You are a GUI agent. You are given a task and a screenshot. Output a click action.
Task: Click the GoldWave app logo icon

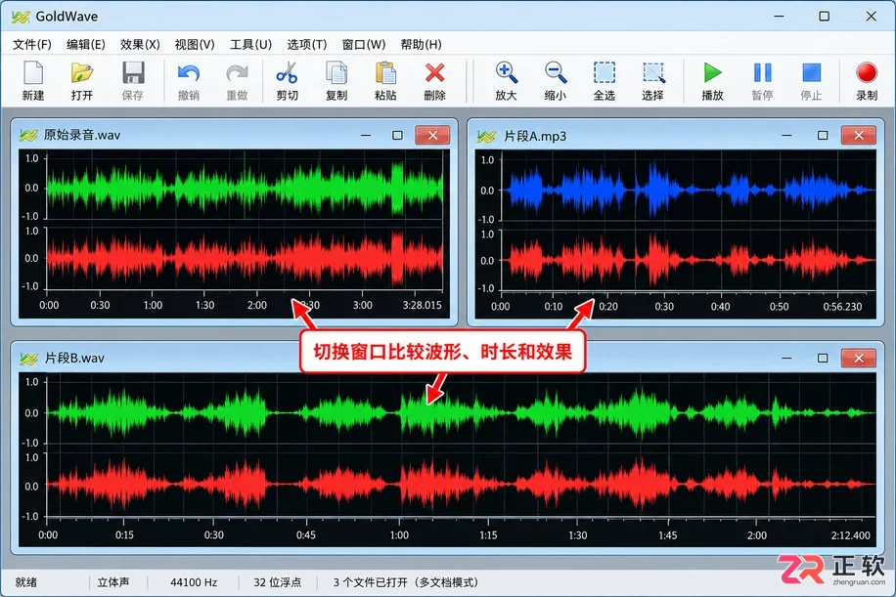(20, 17)
